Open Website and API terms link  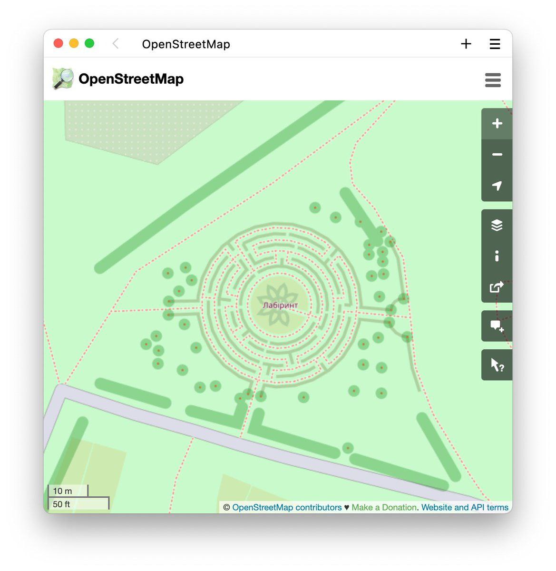pos(465,507)
